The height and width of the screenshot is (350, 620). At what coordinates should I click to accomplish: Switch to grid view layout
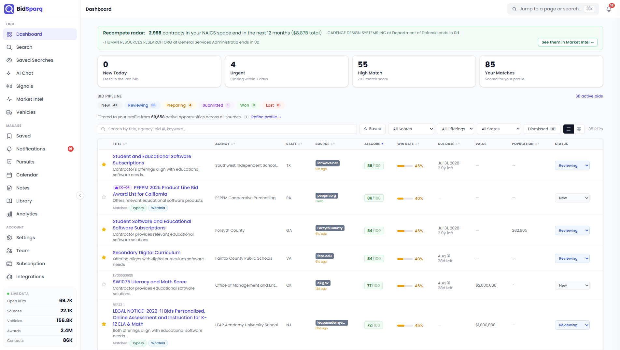point(579,129)
